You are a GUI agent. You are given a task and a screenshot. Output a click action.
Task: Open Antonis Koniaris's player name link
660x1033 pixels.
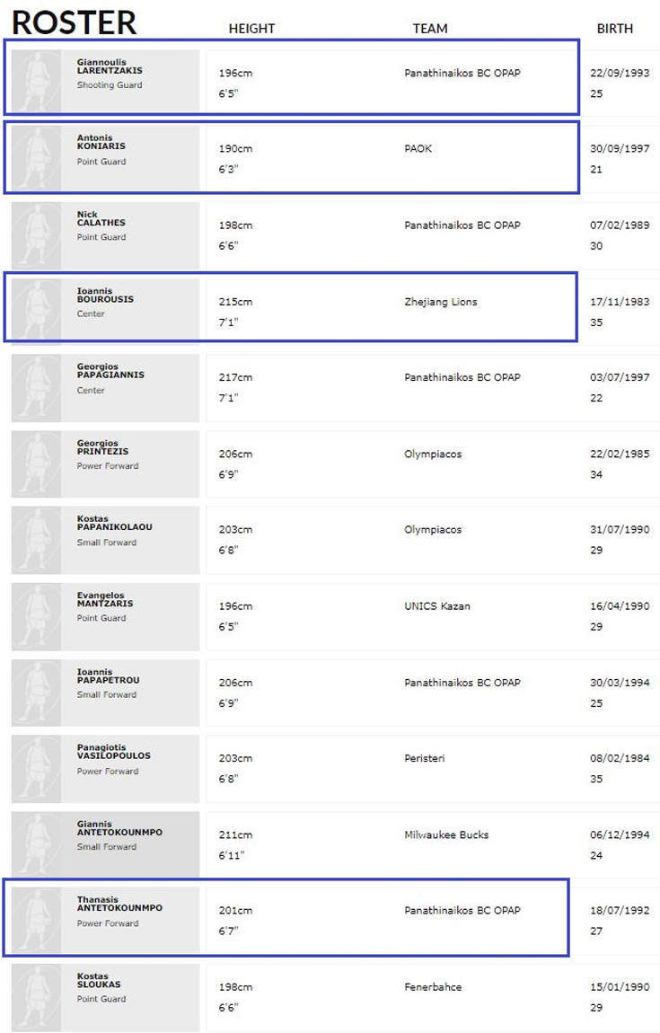[101, 142]
